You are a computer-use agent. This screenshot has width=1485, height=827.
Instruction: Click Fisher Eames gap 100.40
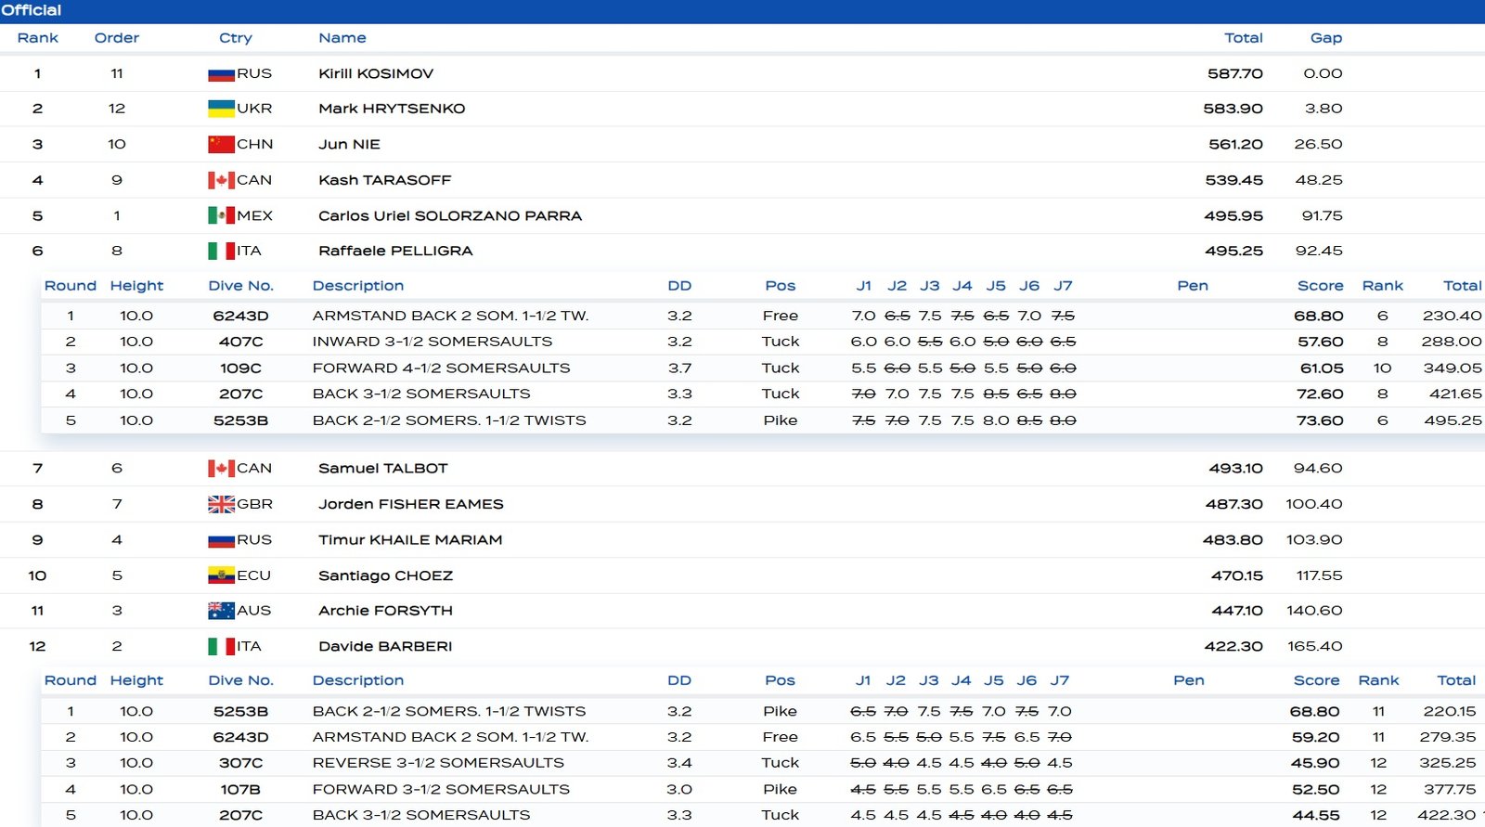1314,504
